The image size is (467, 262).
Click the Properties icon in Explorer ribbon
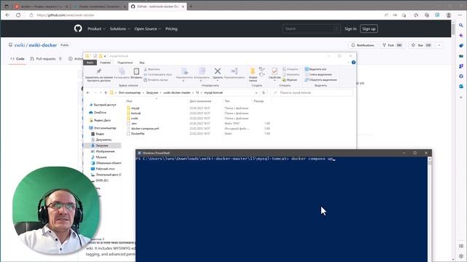point(274,71)
